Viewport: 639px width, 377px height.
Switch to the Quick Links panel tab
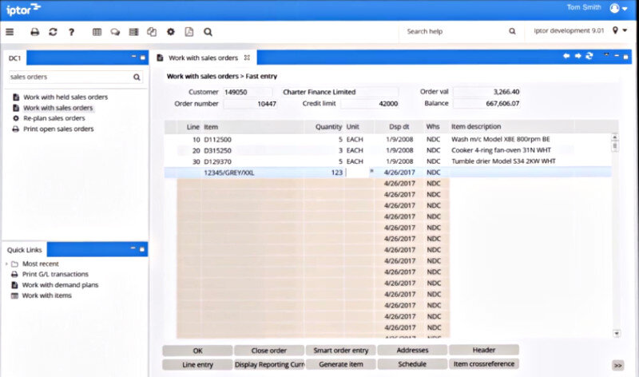pyautogui.click(x=23, y=250)
